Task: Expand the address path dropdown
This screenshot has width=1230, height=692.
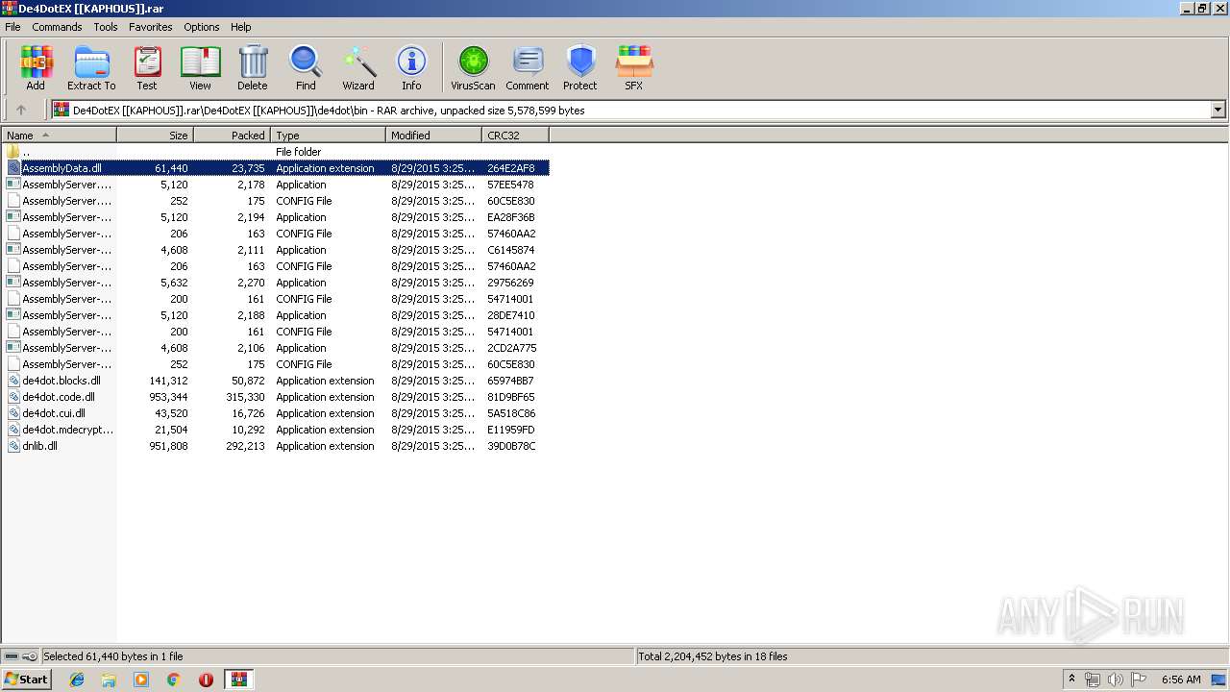Action: [1218, 110]
